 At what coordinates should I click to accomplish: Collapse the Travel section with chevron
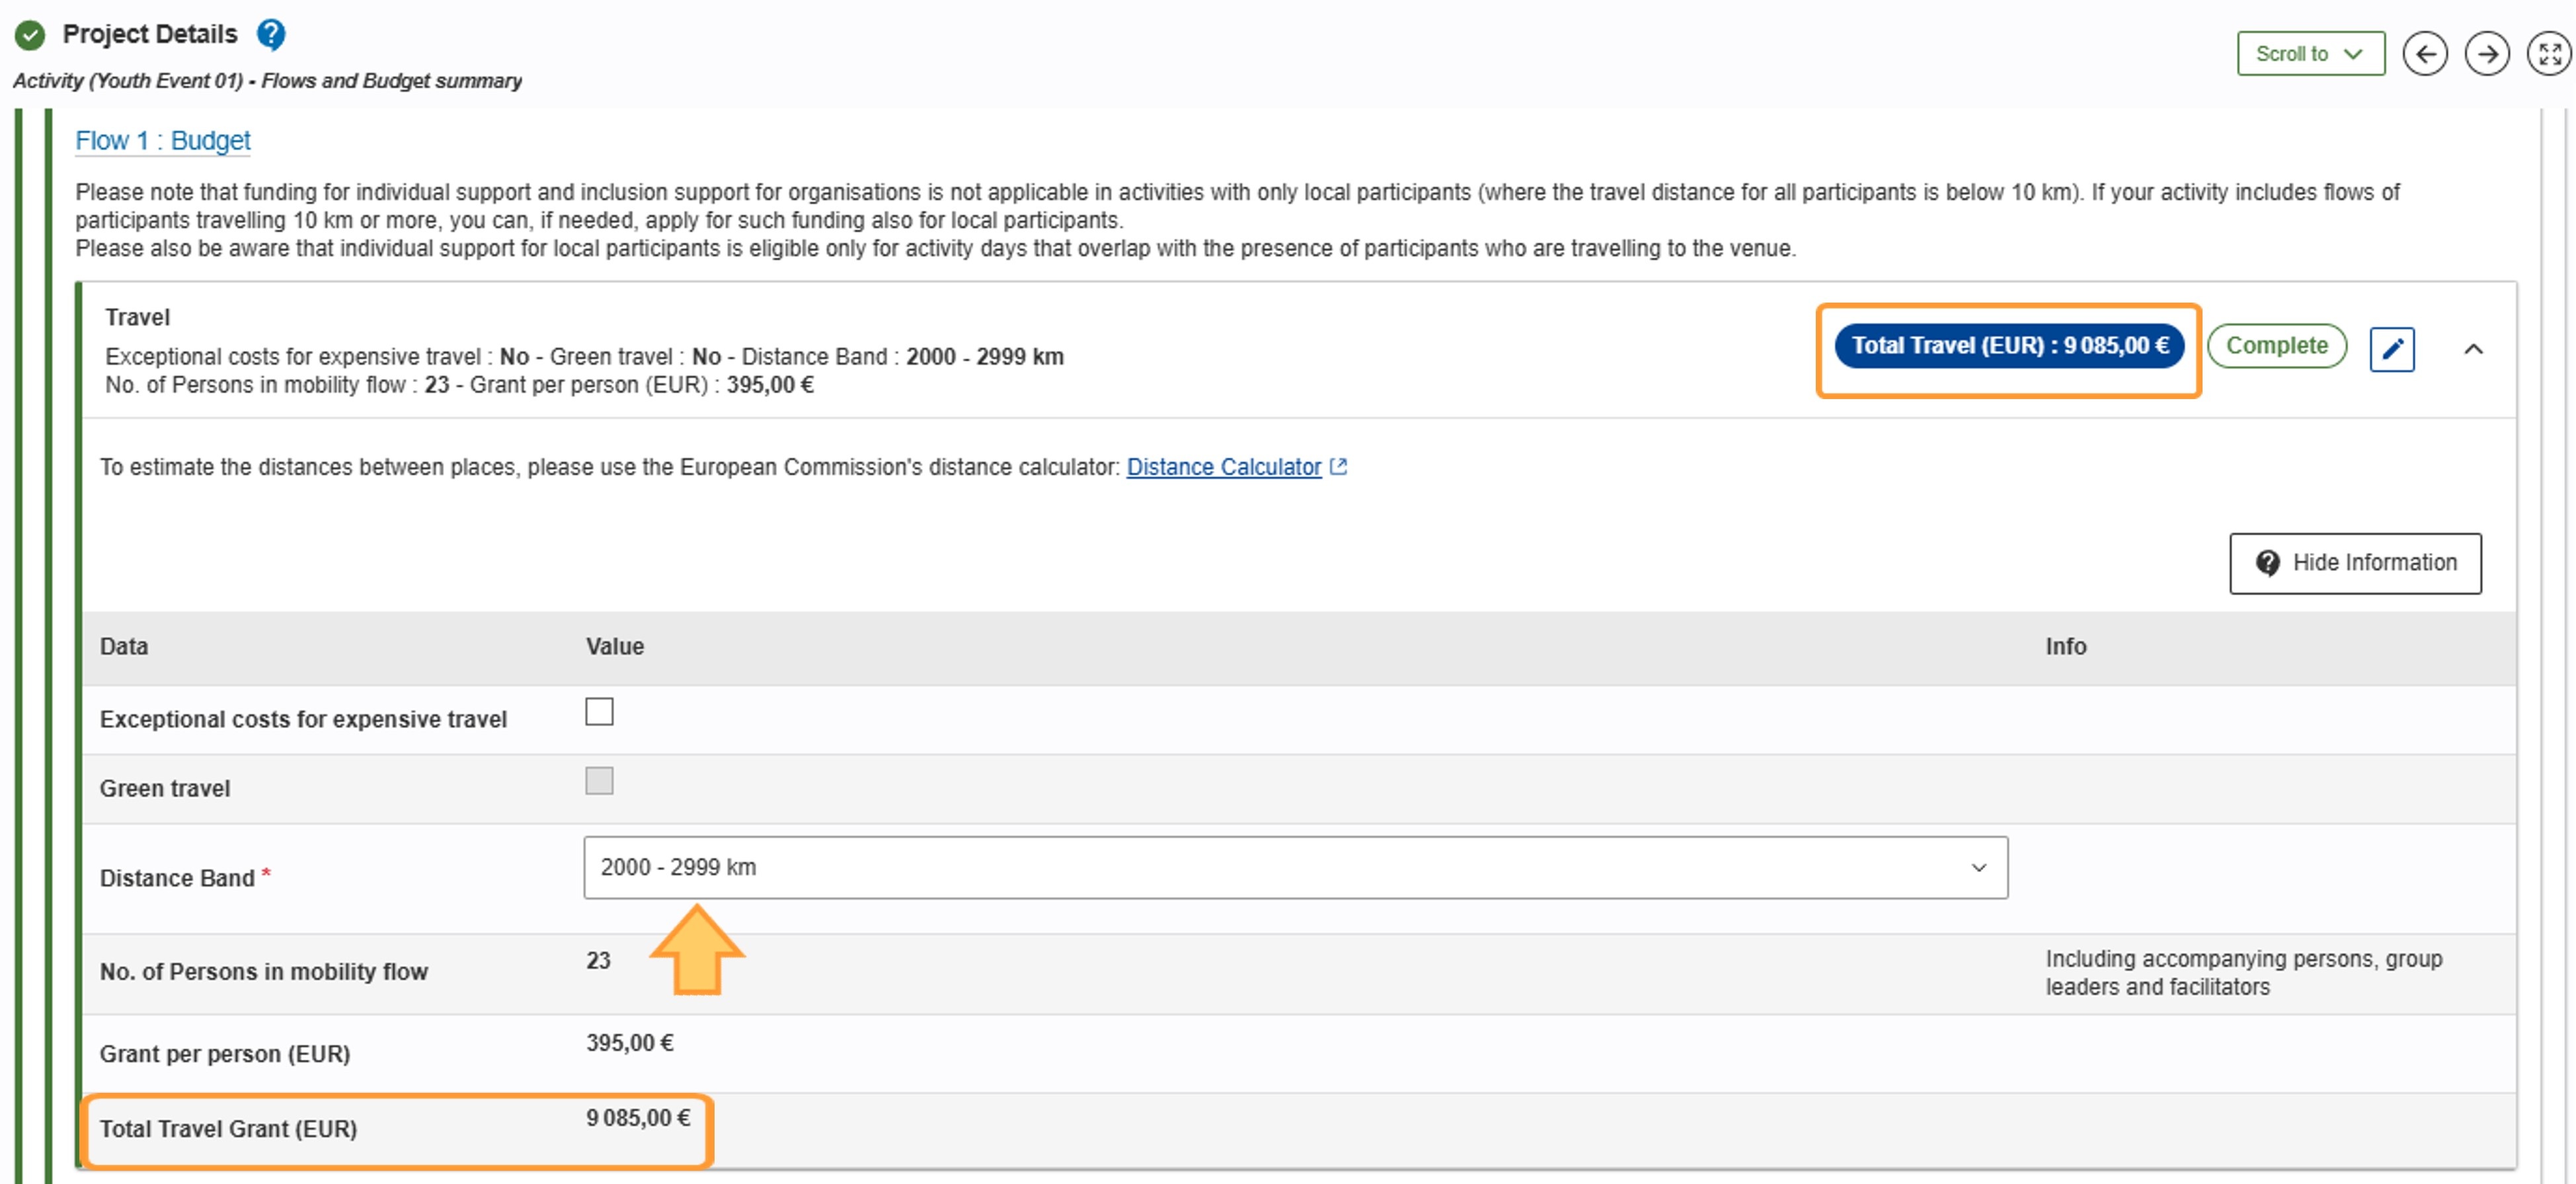(2472, 349)
